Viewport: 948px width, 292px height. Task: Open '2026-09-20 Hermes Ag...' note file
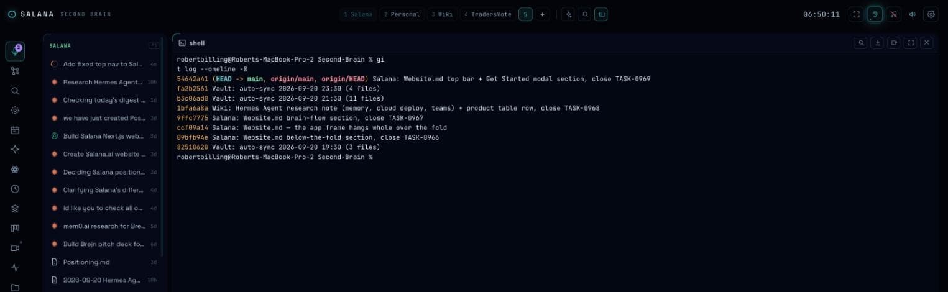click(103, 280)
